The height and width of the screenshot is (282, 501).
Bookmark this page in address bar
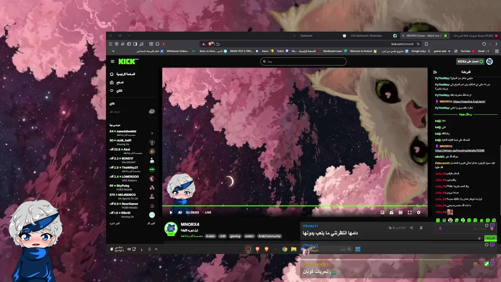click(426, 44)
